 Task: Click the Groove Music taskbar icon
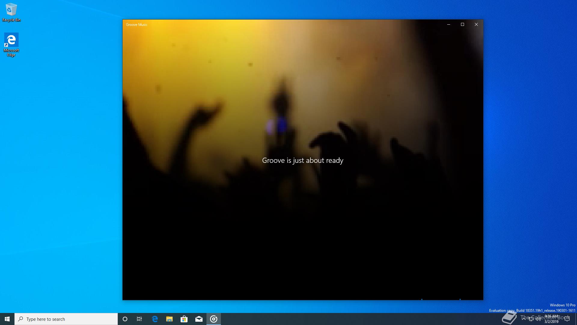pos(214,319)
